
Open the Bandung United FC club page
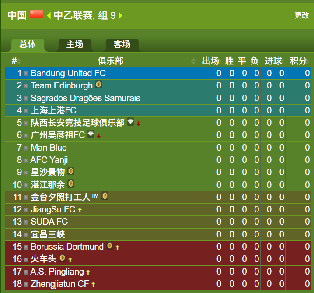point(68,73)
